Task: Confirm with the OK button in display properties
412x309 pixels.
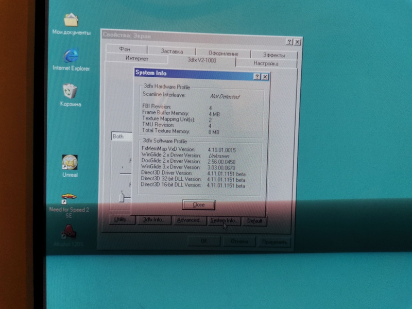Action: click(x=204, y=241)
